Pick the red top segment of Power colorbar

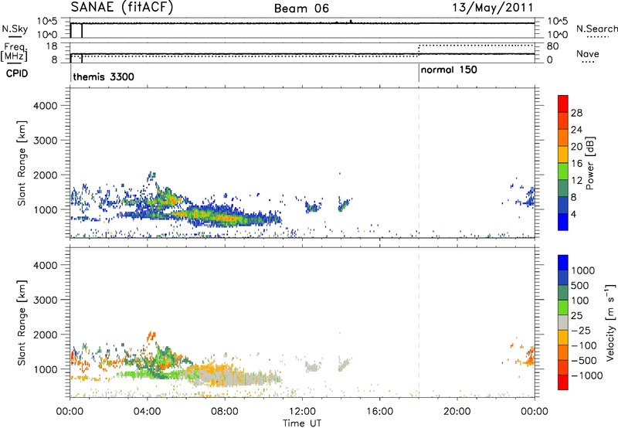coord(563,104)
